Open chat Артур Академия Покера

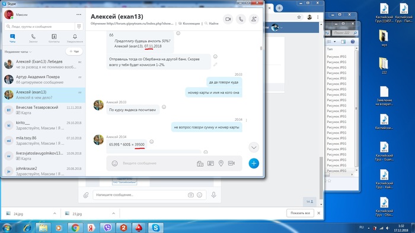coord(44,79)
